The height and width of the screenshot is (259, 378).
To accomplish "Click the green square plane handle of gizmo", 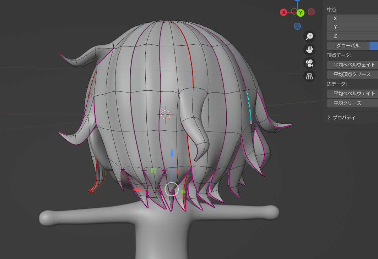I will 154,170.
